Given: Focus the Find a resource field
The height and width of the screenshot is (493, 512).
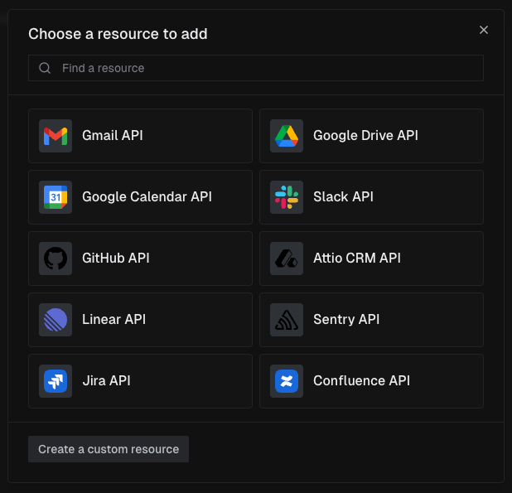Looking at the screenshot, I should pyautogui.click(x=256, y=68).
